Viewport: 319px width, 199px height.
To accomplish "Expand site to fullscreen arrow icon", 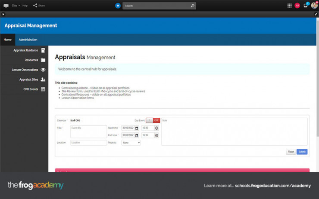I will pyautogui.click(x=316, y=14).
